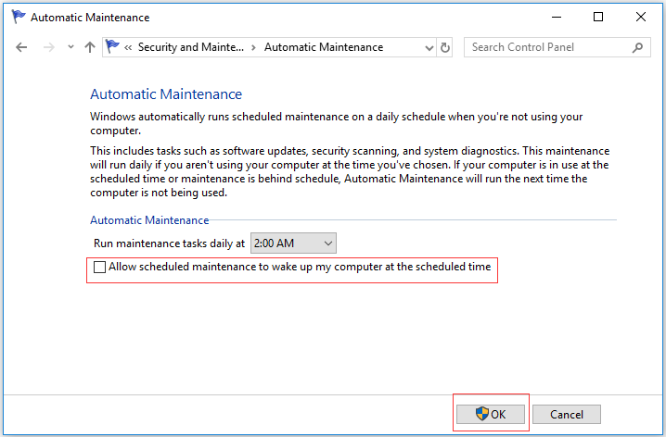Open the 2:00 AM time dropdown
The height and width of the screenshot is (437, 666).
pos(293,243)
